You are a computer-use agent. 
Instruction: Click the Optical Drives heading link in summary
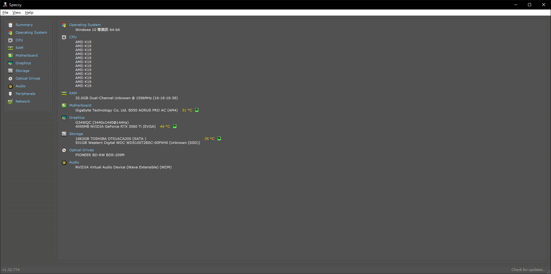coord(82,150)
